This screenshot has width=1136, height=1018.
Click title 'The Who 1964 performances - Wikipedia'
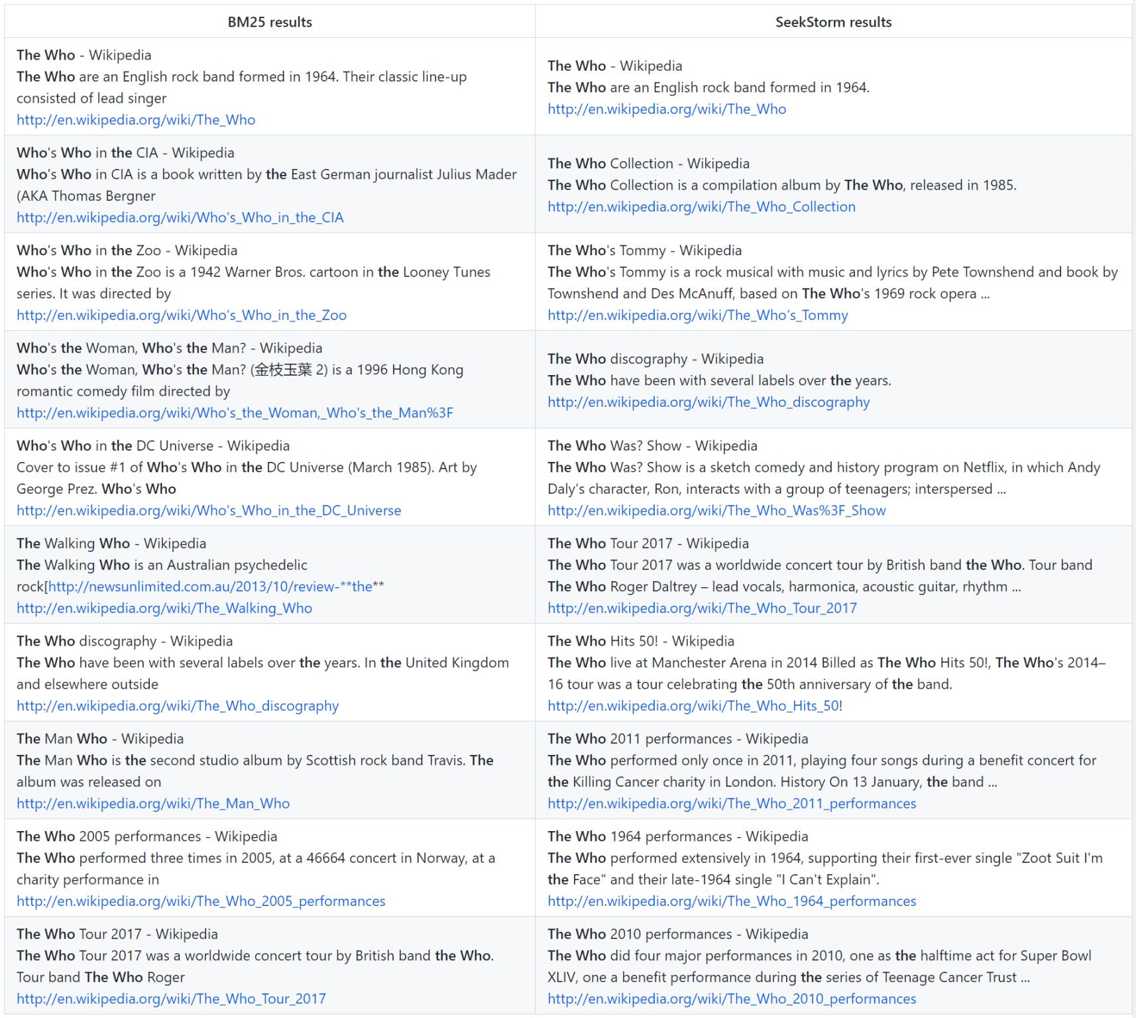pos(678,836)
